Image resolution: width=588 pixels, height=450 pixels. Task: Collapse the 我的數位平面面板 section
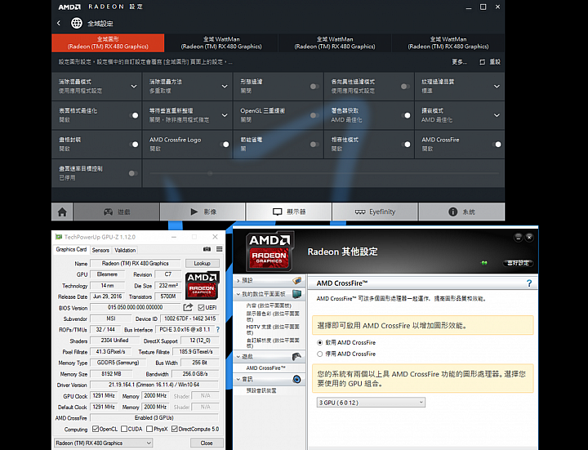click(x=238, y=294)
